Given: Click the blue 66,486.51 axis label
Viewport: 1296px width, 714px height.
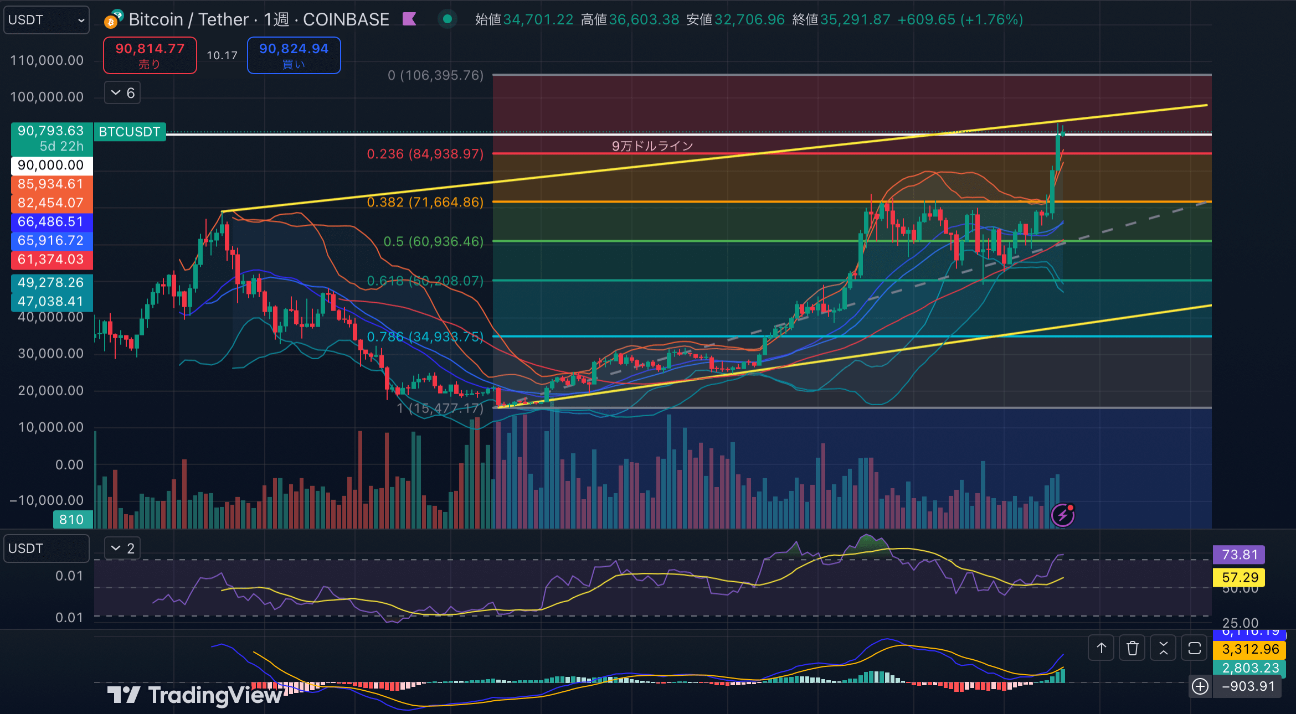Looking at the screenshot, I should [x=52, y=221].
